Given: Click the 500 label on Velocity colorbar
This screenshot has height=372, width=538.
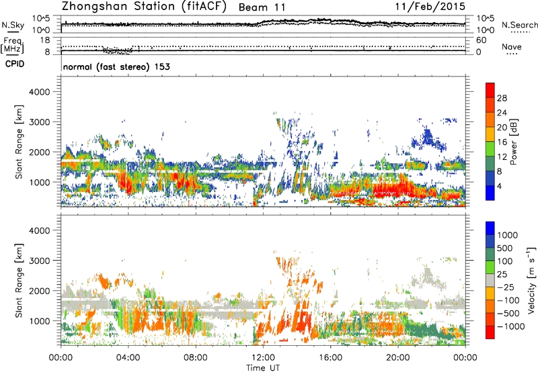Looking at the screenshot, I should 504,248.
